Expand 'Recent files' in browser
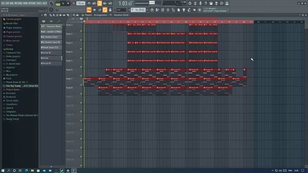Screen dimensions: 308x173 click(x=12, y=24)
